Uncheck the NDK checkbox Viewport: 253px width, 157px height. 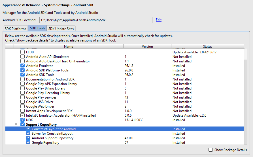(x=22, y=120)
